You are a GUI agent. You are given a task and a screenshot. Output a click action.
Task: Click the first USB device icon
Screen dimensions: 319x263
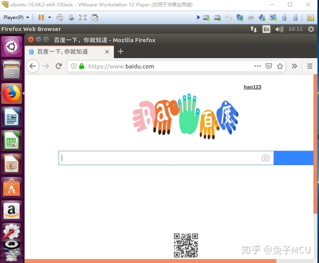pos(284,18)
